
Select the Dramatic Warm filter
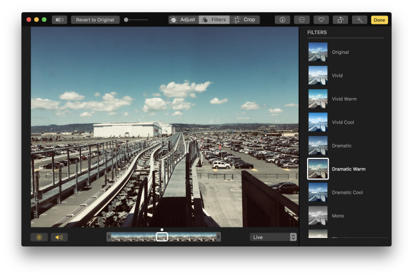coord(318,169)
